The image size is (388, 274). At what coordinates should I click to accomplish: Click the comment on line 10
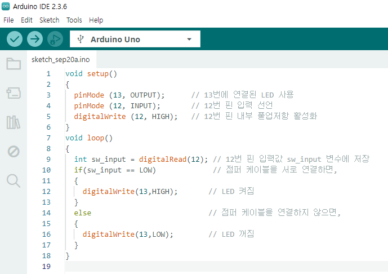click(275, 170)
